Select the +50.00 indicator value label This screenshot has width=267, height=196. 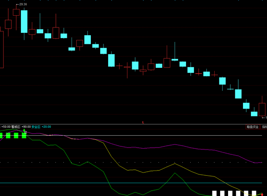coord(6,127)
